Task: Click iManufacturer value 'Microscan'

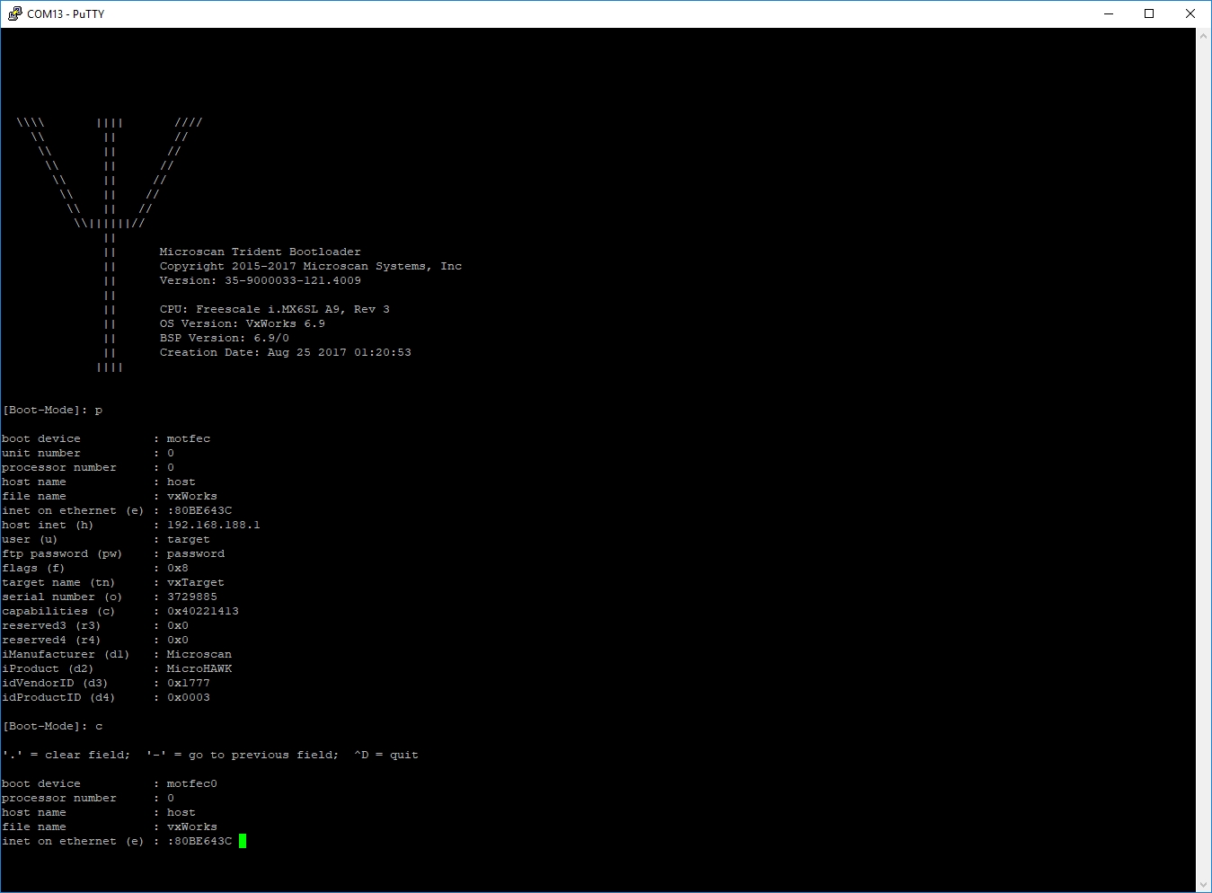Action: [199, 654]
